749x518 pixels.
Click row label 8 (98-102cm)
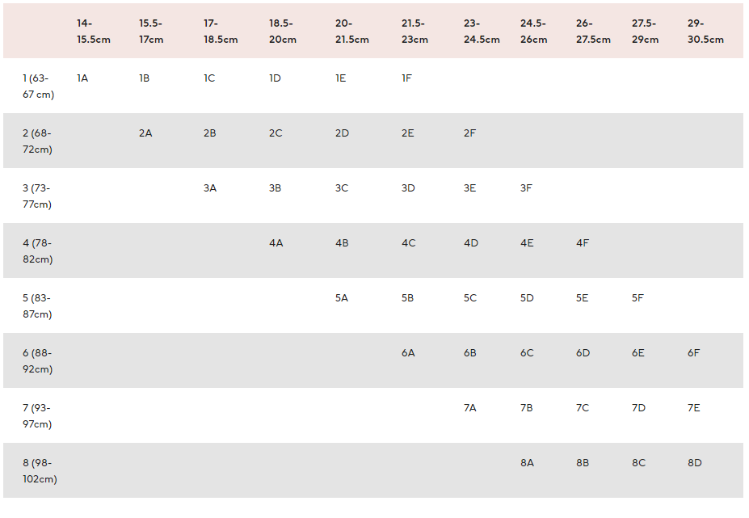[x=40, y=471]
